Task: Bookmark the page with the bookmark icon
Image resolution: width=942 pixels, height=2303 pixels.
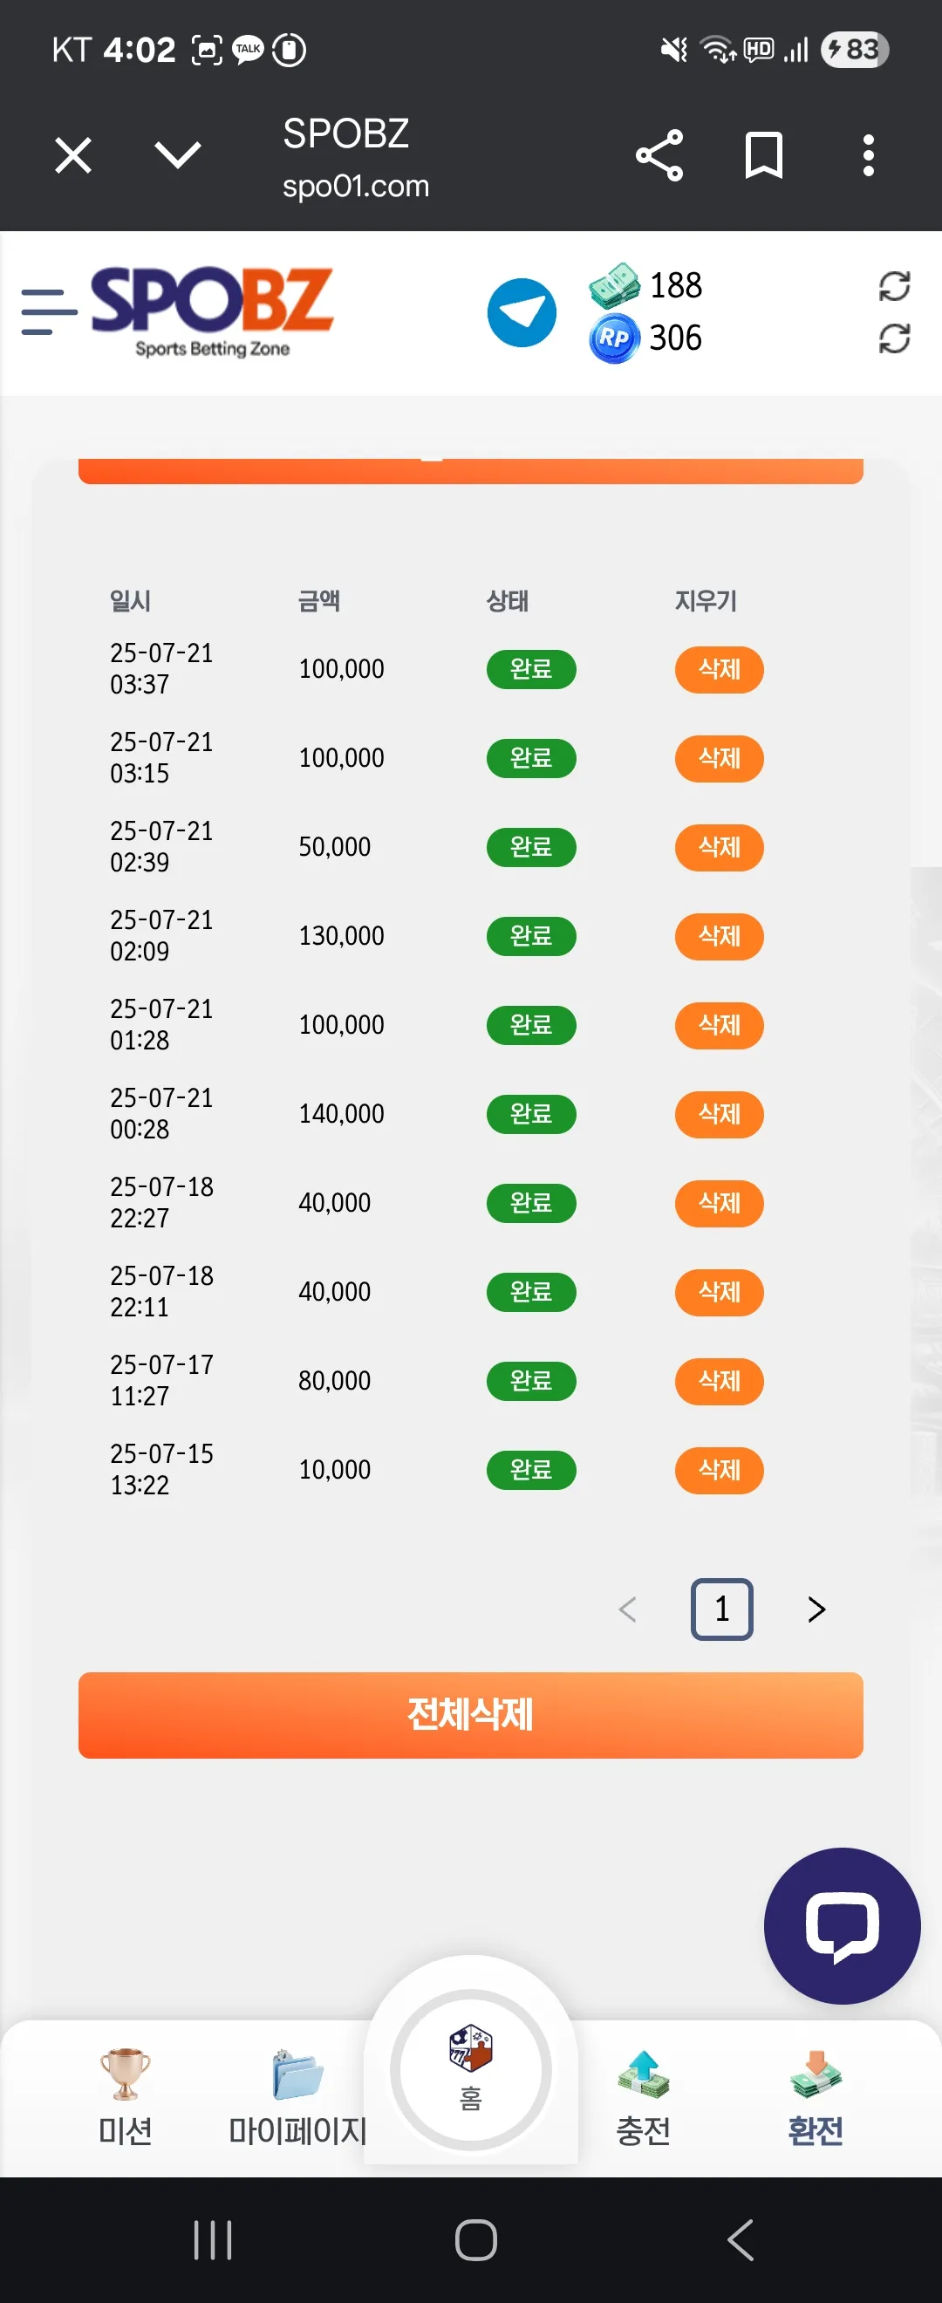Action: pyautogui.click(x=764, y=155)
